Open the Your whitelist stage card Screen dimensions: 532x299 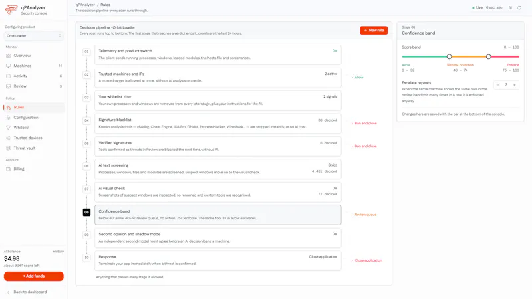tap(218, 100)
